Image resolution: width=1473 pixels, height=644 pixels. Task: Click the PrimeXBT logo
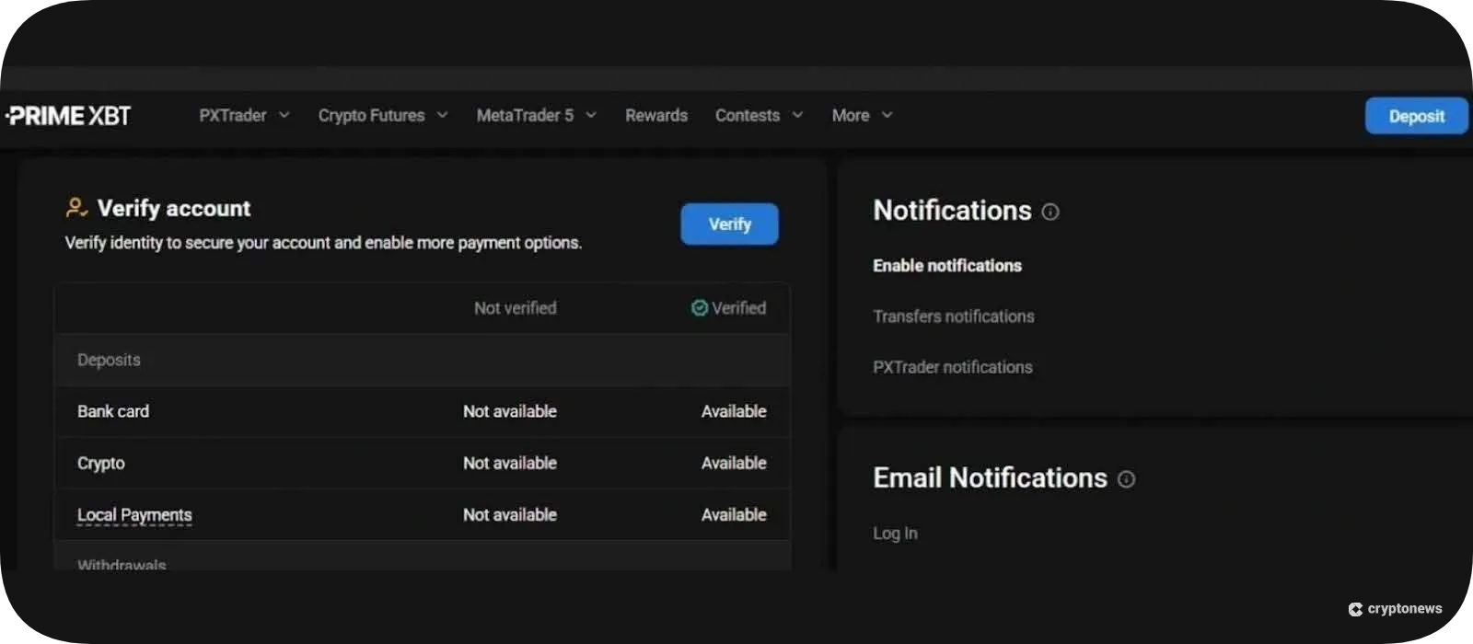coord(69,116)
